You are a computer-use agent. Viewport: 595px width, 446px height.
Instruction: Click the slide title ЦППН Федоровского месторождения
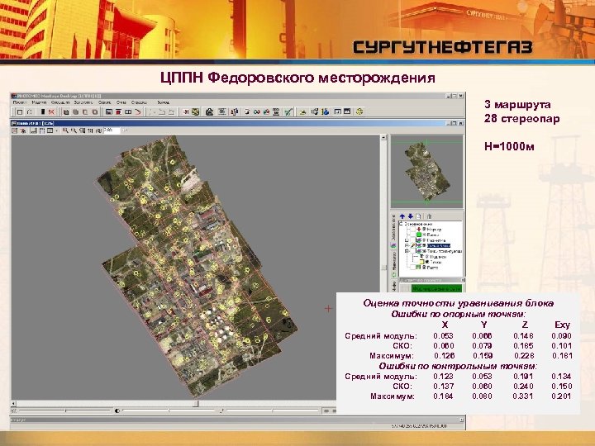(297, 78)
